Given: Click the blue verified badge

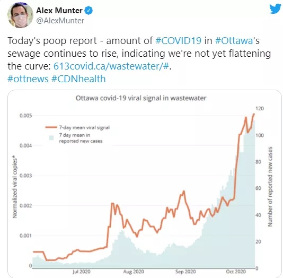Looking at the screenshot, I should [89, 10].
